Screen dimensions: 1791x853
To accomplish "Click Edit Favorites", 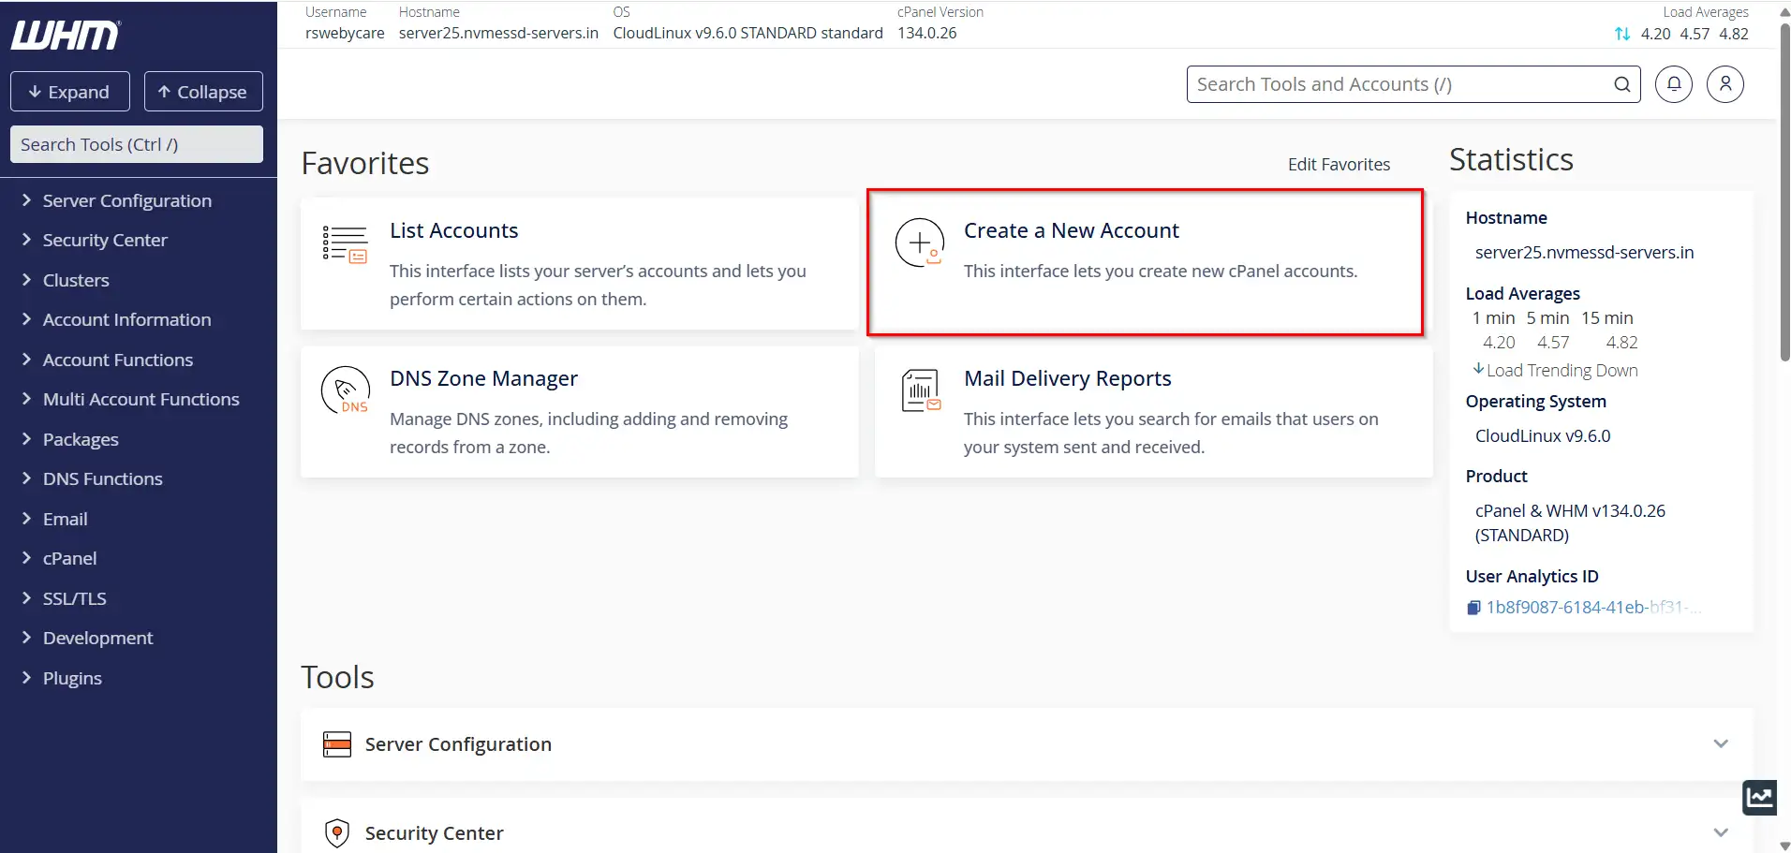I will click(x=1339, y=164).
